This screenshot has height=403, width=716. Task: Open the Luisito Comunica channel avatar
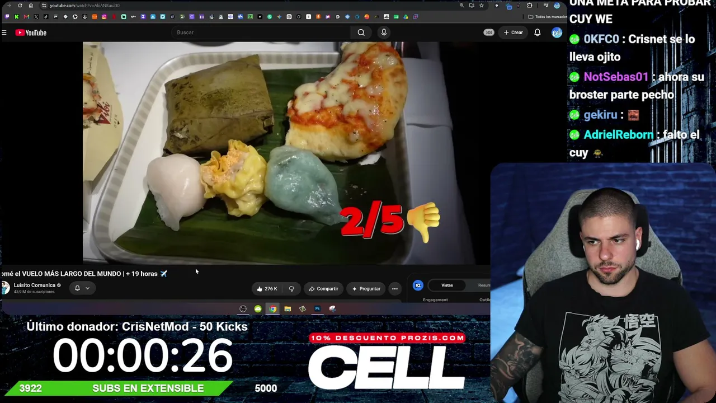click(x=5, y=288)
